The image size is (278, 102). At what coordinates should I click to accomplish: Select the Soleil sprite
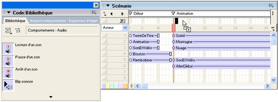pyautogui.click(x=221, y=36)
